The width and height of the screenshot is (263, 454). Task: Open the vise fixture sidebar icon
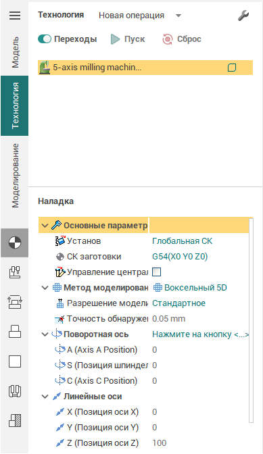[x=15, y=391]
